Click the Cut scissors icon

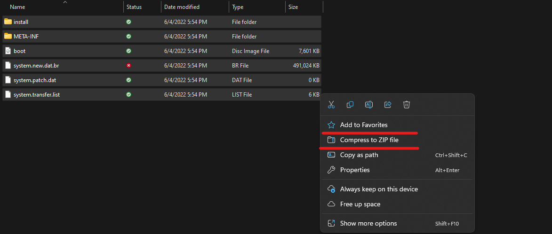click(331, 105)
